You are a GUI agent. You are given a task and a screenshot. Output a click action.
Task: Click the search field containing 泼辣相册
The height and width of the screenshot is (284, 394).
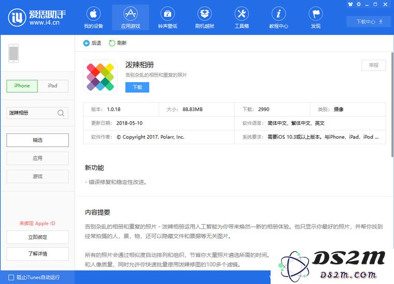pyautogui.click(x=37, y=113)
